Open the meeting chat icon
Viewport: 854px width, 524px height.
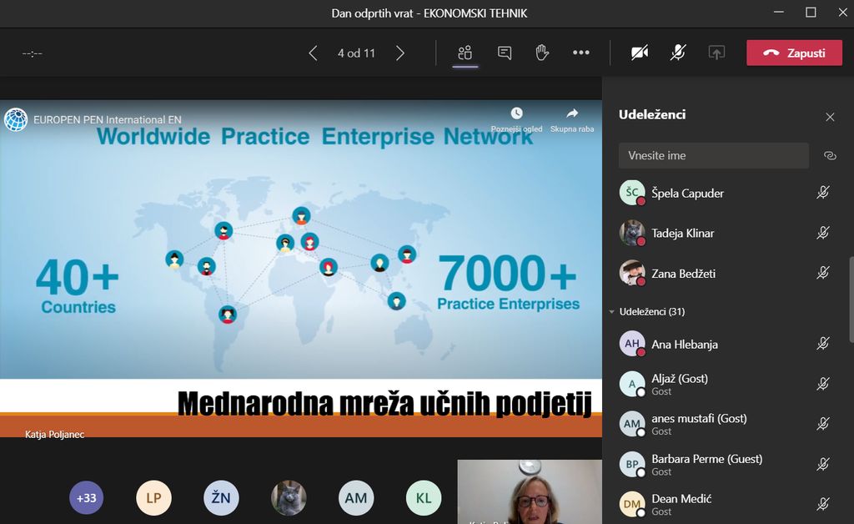click(x=505, y=53)
